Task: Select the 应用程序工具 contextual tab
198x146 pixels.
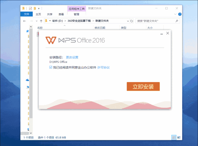Action: coord(76,9)
